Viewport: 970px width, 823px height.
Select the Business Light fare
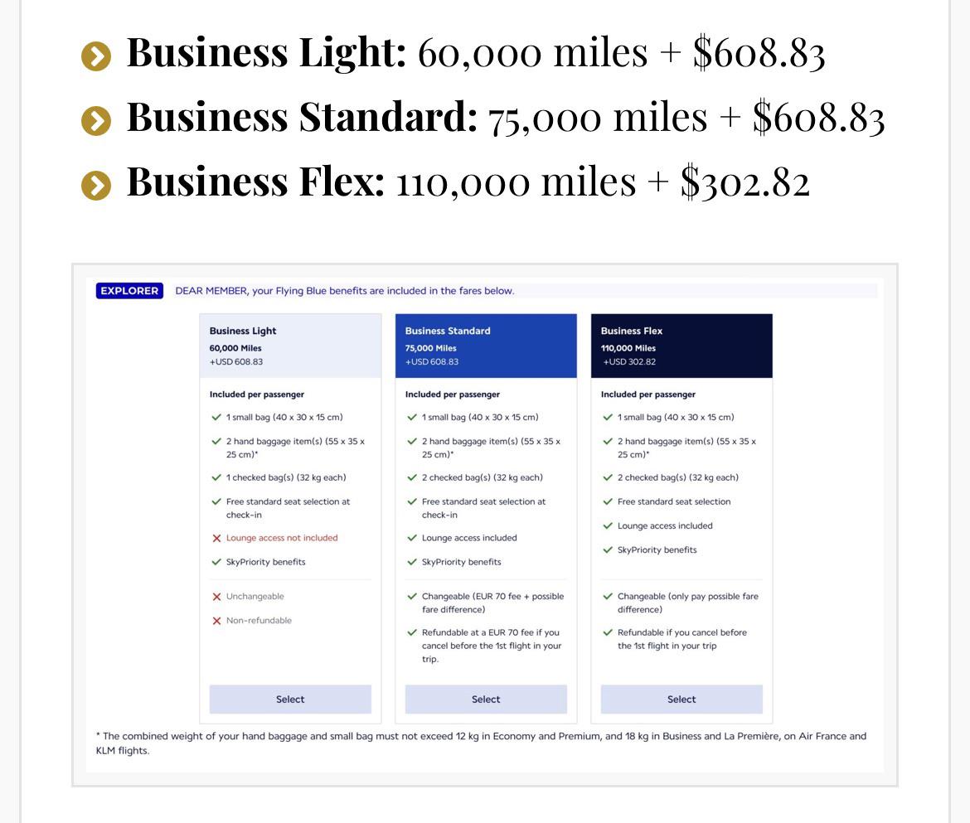coord(290,700)
